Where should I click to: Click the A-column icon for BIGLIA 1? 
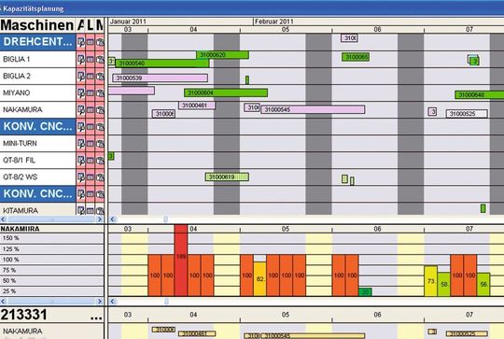point(80,60)
